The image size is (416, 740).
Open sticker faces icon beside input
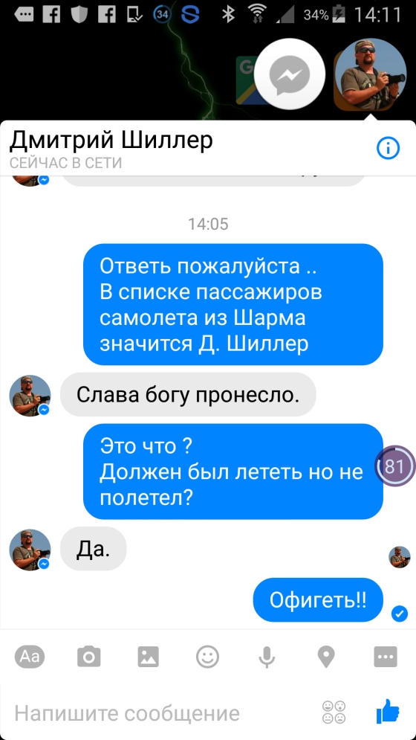[x=334, y=712]
